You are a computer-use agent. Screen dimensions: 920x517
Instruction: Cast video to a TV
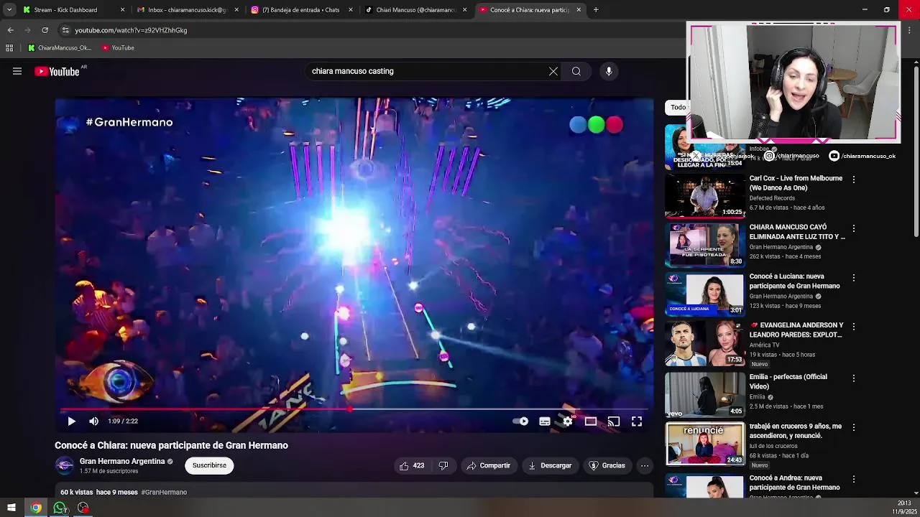(x=614, y=421)
